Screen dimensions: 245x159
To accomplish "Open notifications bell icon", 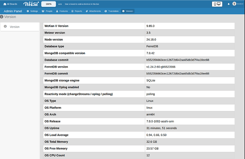I will (x=229, y=4).
